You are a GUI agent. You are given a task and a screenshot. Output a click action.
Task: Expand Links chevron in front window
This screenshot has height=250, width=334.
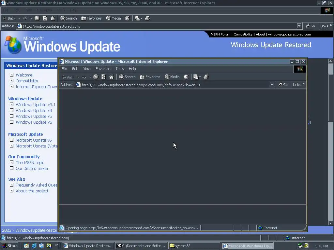(304, 84)
